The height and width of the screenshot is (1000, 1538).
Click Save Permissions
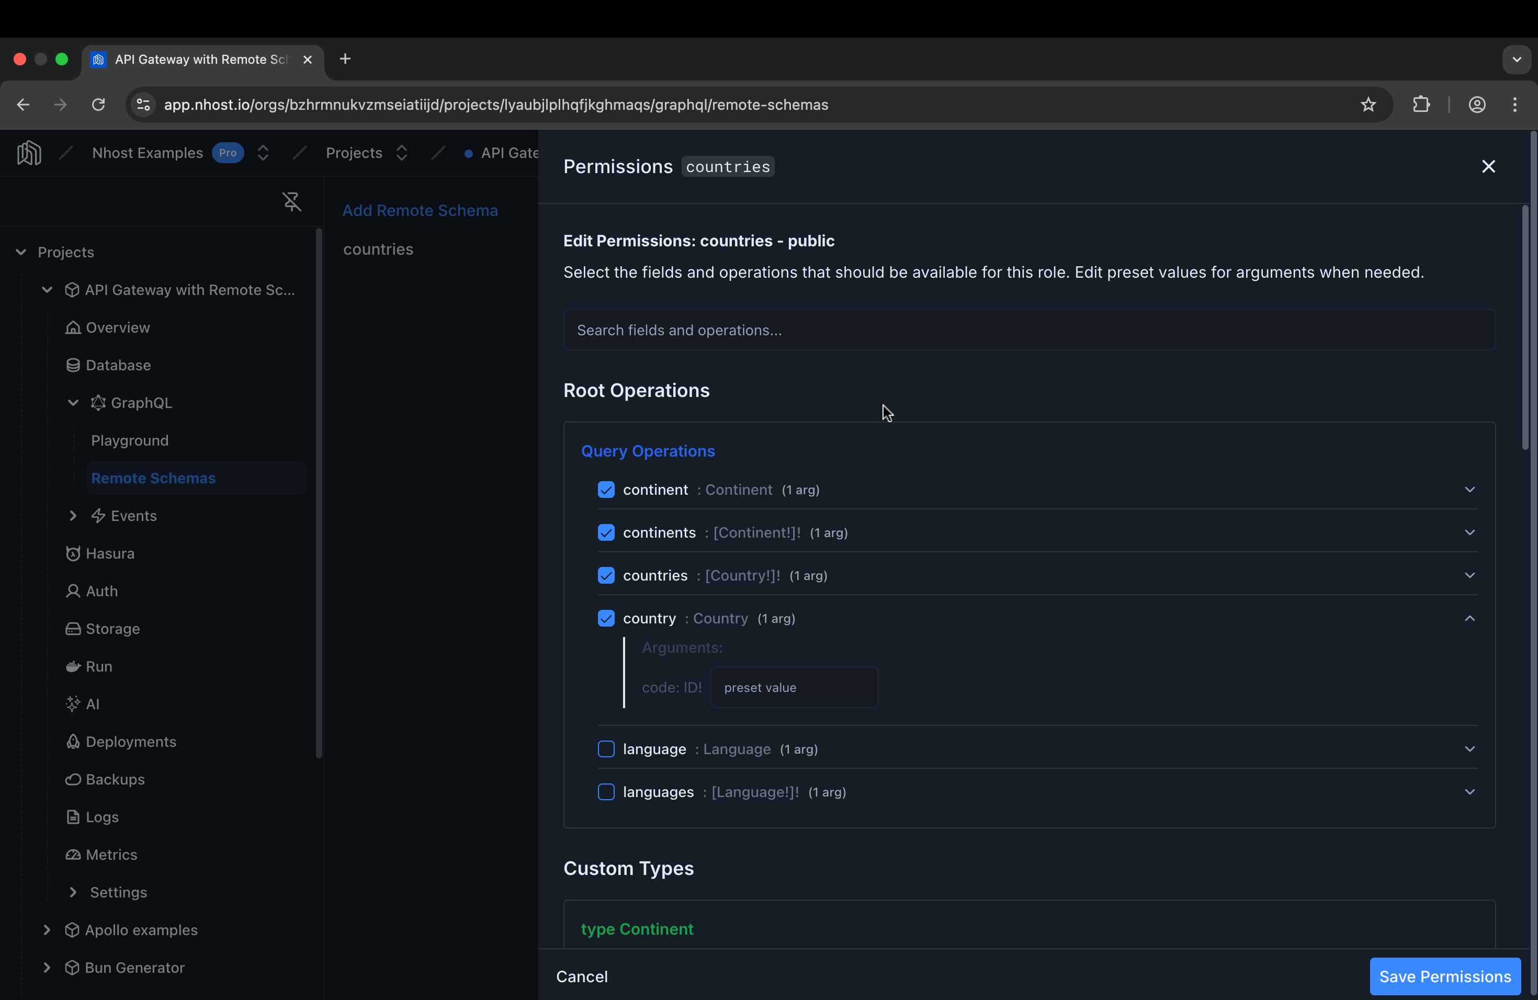click(x=1445, y=976)
